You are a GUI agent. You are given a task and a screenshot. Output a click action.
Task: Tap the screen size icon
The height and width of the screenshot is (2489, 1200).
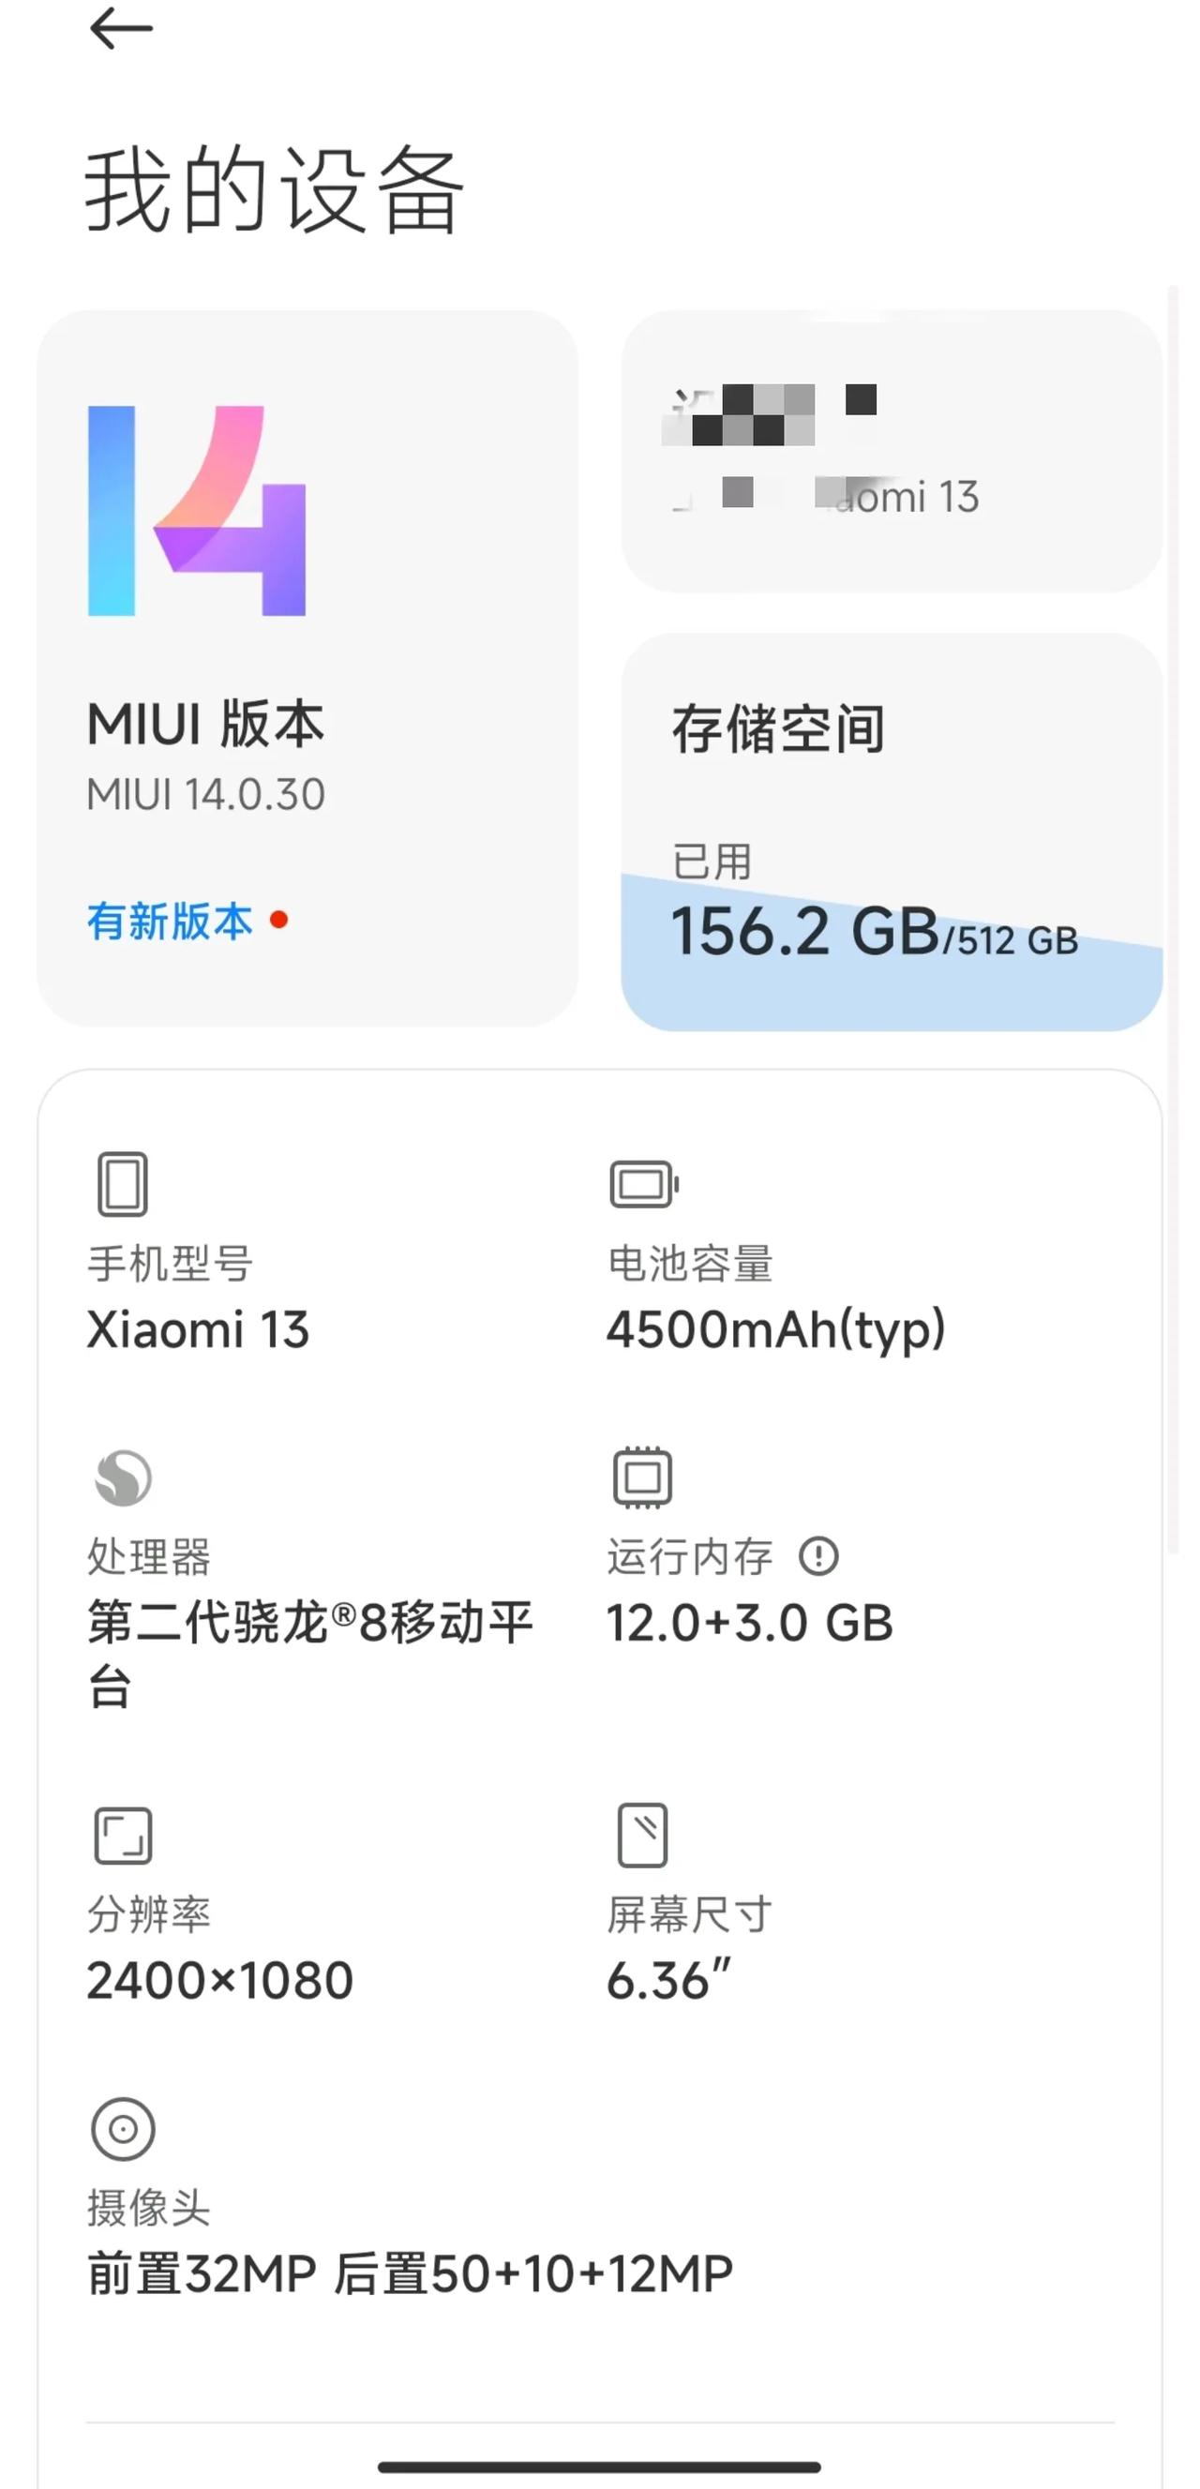coord(642,1834)
